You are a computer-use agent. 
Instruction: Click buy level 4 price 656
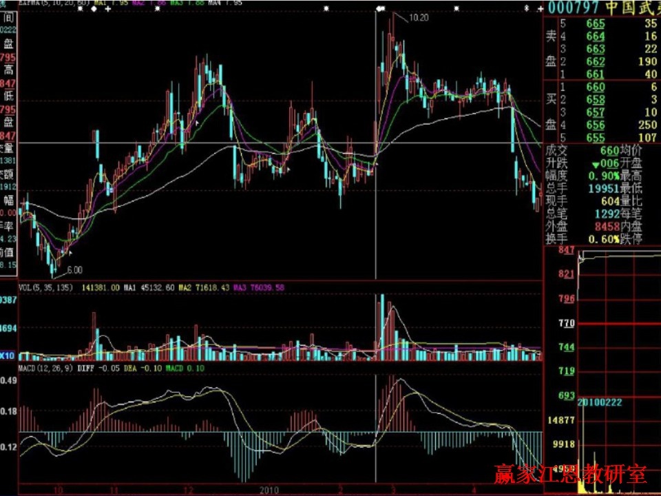(x=596, y=125)
